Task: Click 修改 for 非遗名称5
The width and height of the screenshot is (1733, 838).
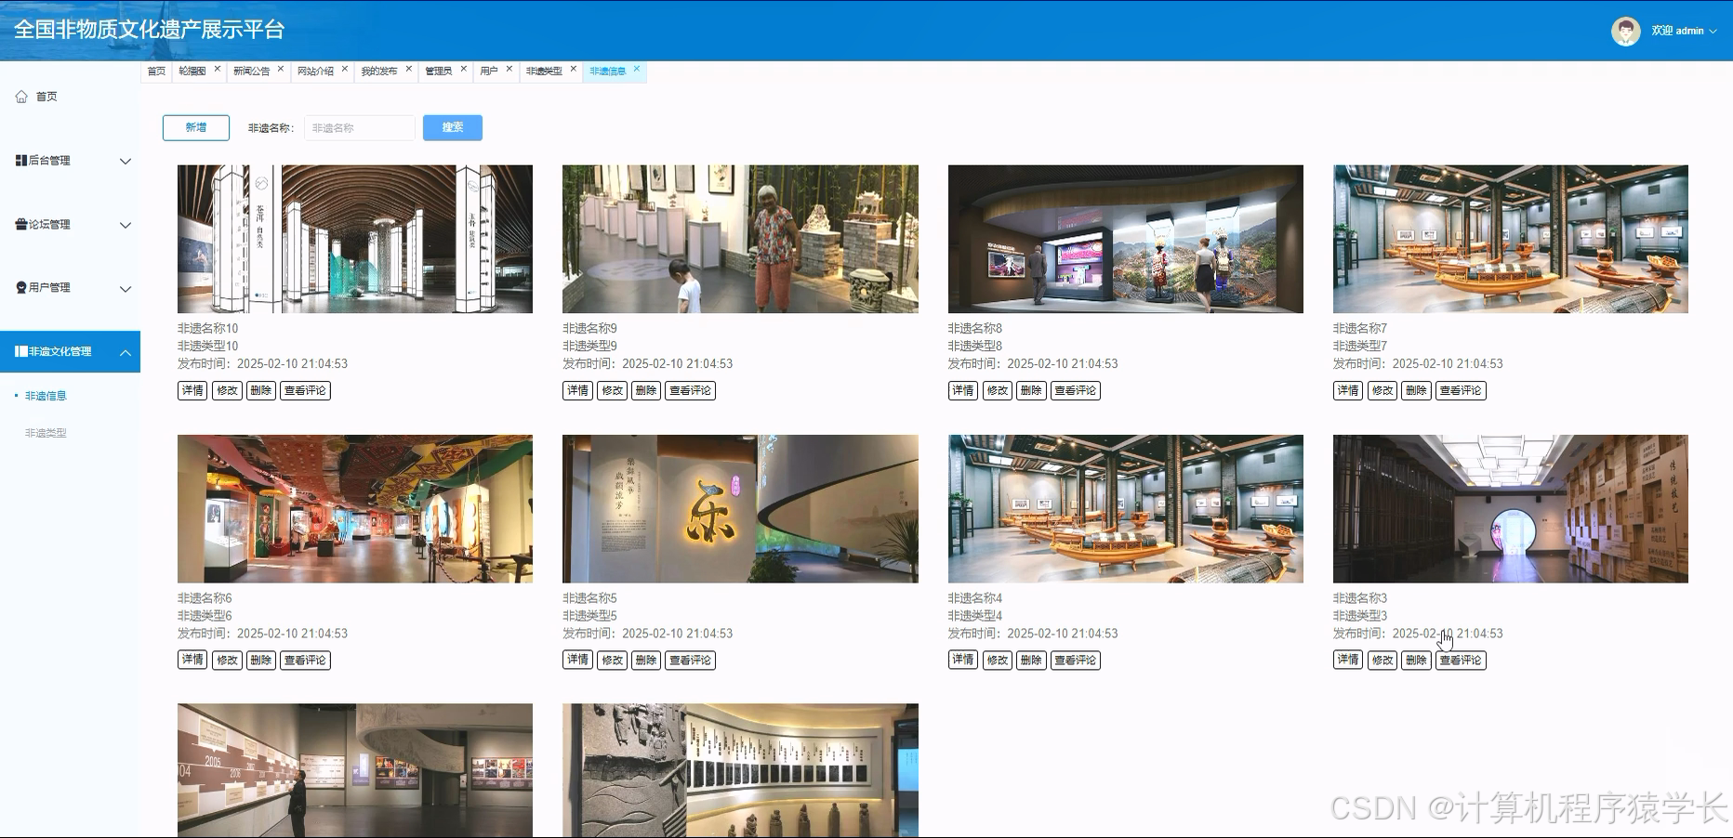Action: coord(612,661)
